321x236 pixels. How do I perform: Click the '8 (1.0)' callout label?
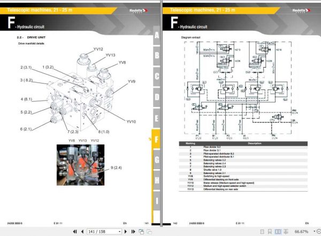tap(104, 132)
